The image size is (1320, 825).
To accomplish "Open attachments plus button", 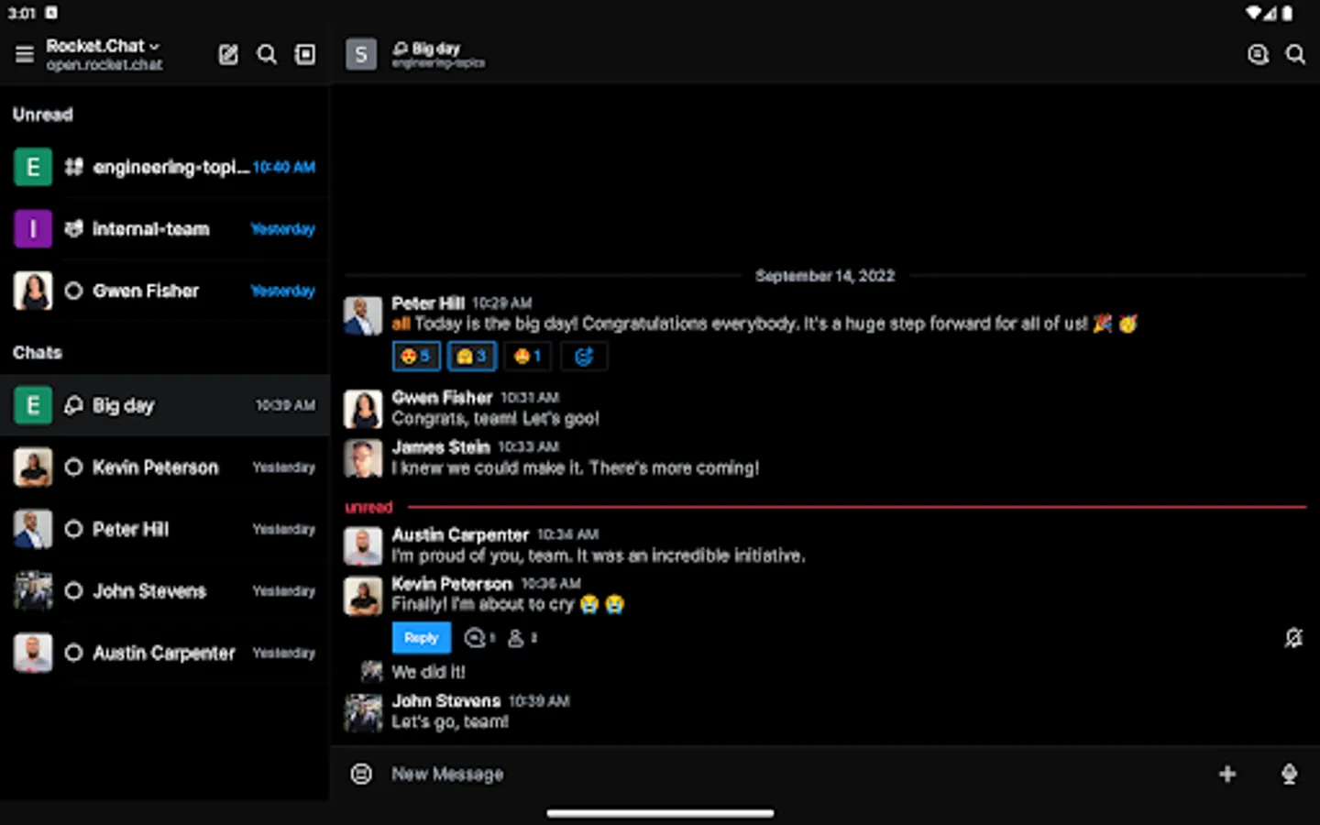I will click(1227, 774).
